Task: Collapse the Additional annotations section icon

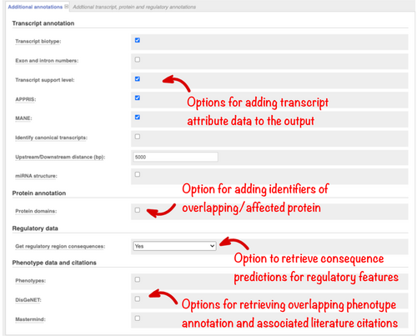Action: (x=66, y=7)
